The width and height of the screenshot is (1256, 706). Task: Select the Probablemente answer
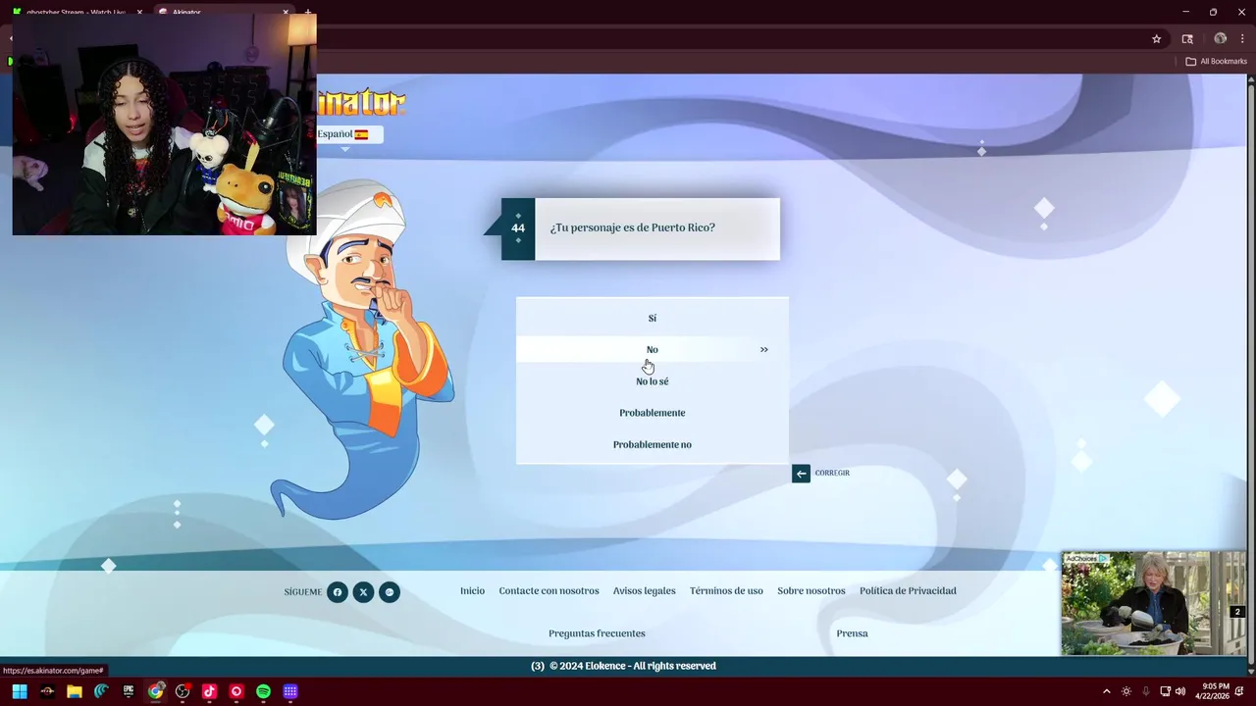click(652, 413)
